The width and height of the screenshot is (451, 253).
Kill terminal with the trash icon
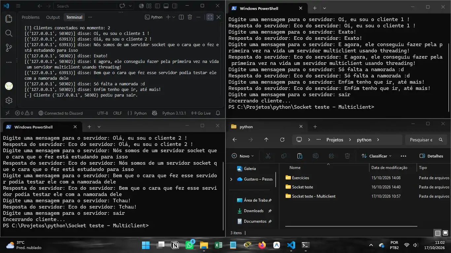point(190,17)
